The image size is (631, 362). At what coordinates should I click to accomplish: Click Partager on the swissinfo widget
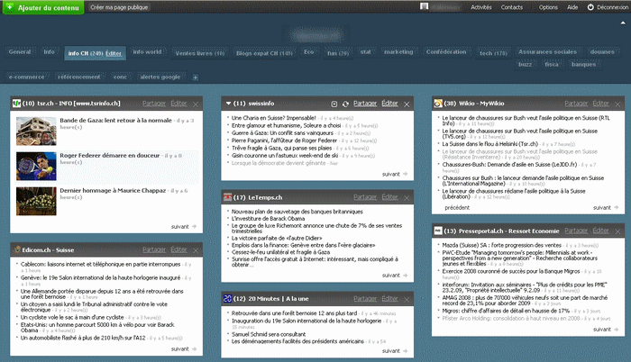point(365,104)
